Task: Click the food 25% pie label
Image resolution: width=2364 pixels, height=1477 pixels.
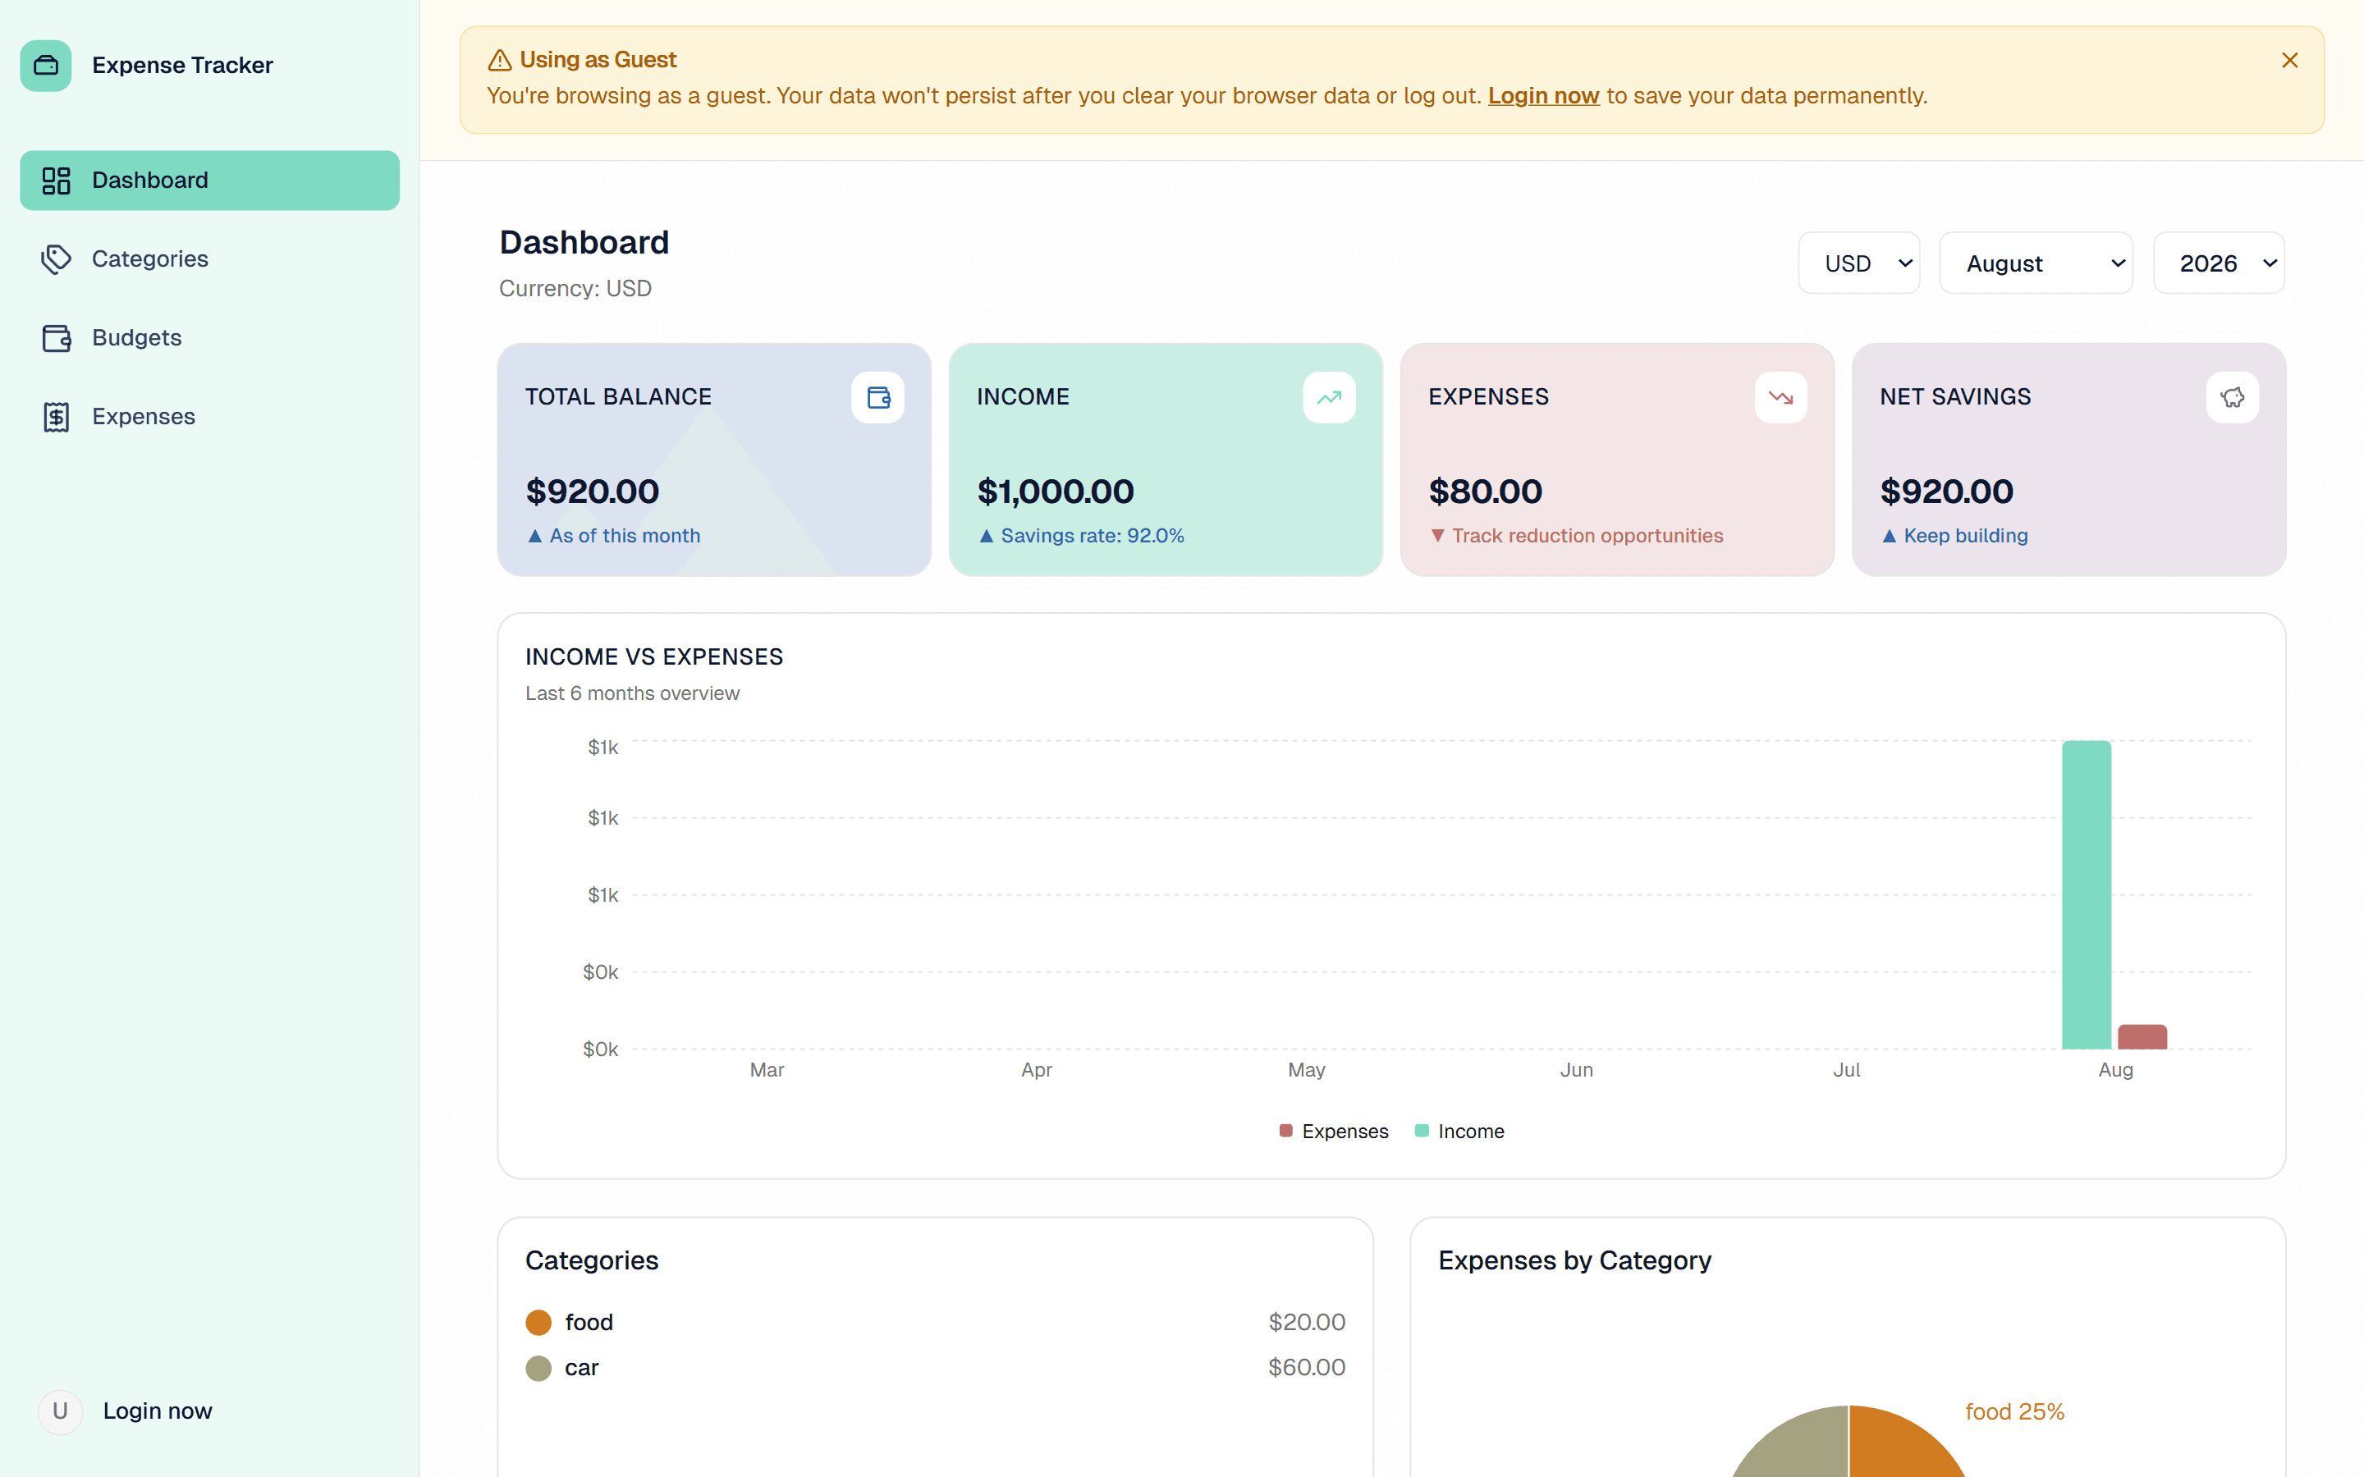Action: [x=2014, y=1411]
